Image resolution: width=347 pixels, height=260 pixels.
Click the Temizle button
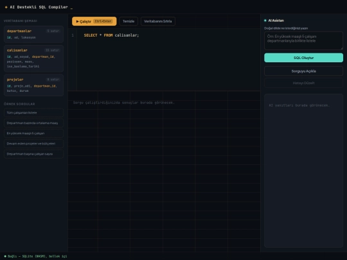tap(129, 21)
